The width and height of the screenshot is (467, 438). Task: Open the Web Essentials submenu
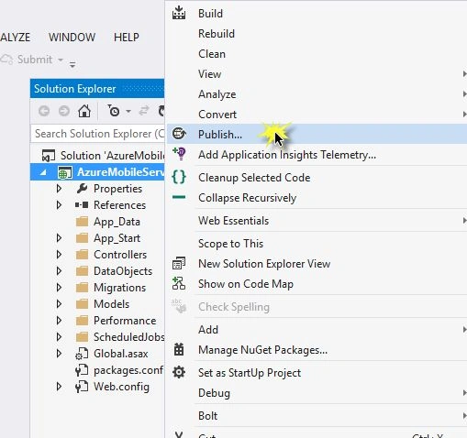point(317,221)
